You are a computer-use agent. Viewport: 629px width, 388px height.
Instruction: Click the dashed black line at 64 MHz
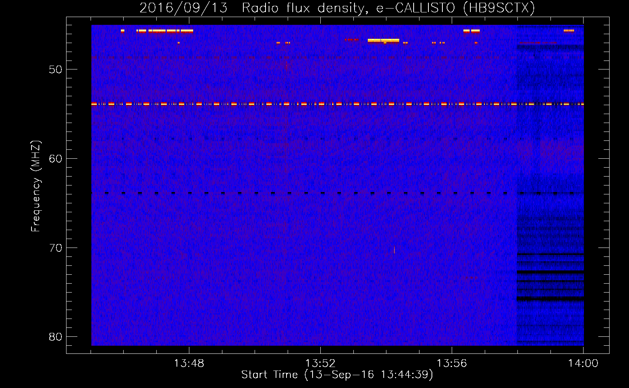click(337, 193)
